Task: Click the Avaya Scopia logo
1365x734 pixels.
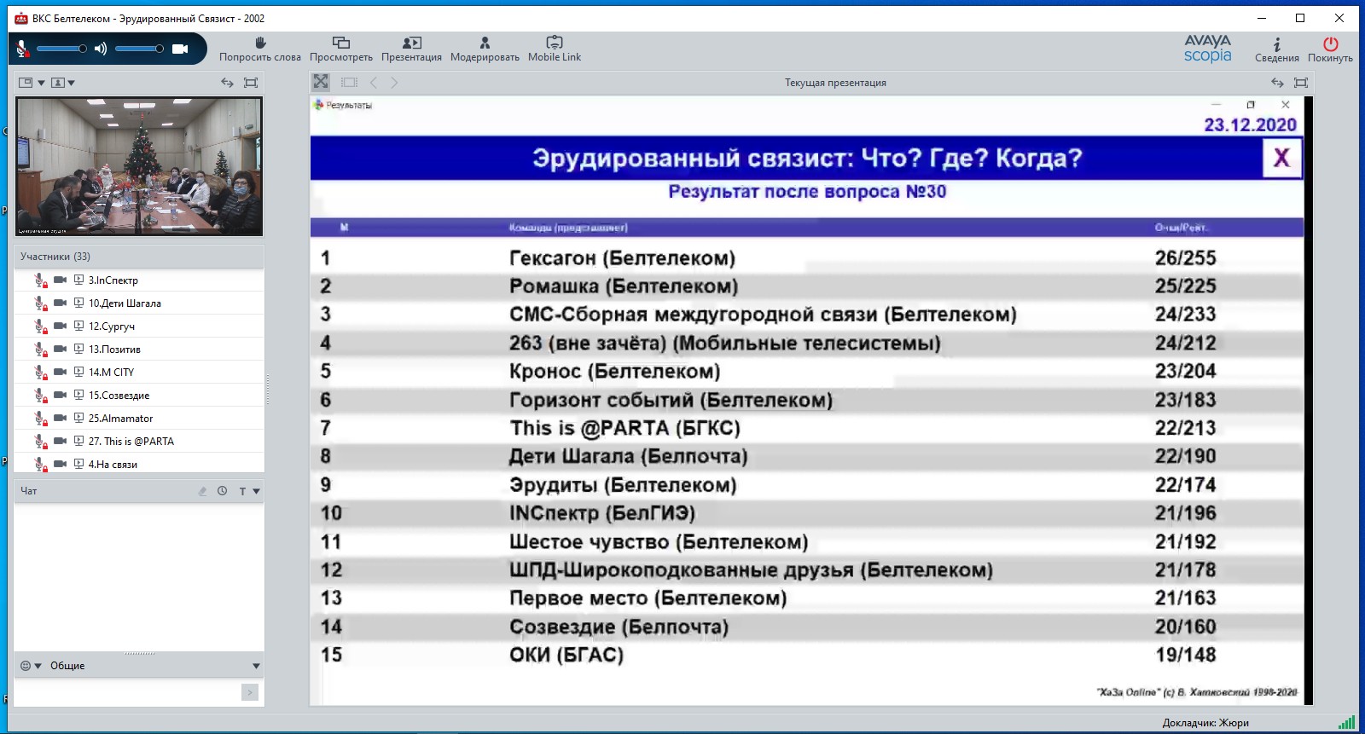Action: pyautogui.click(x=1207, y=49)
